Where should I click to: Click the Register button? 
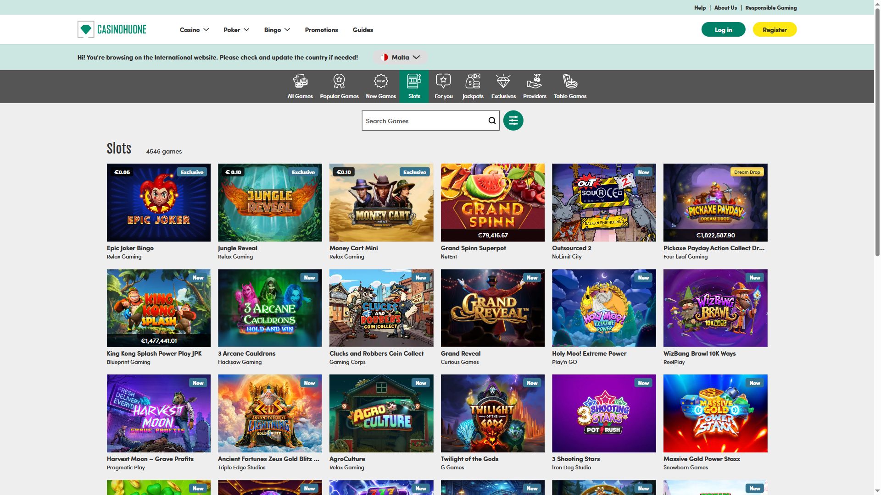pyautogui.click(x=775, y=30)
